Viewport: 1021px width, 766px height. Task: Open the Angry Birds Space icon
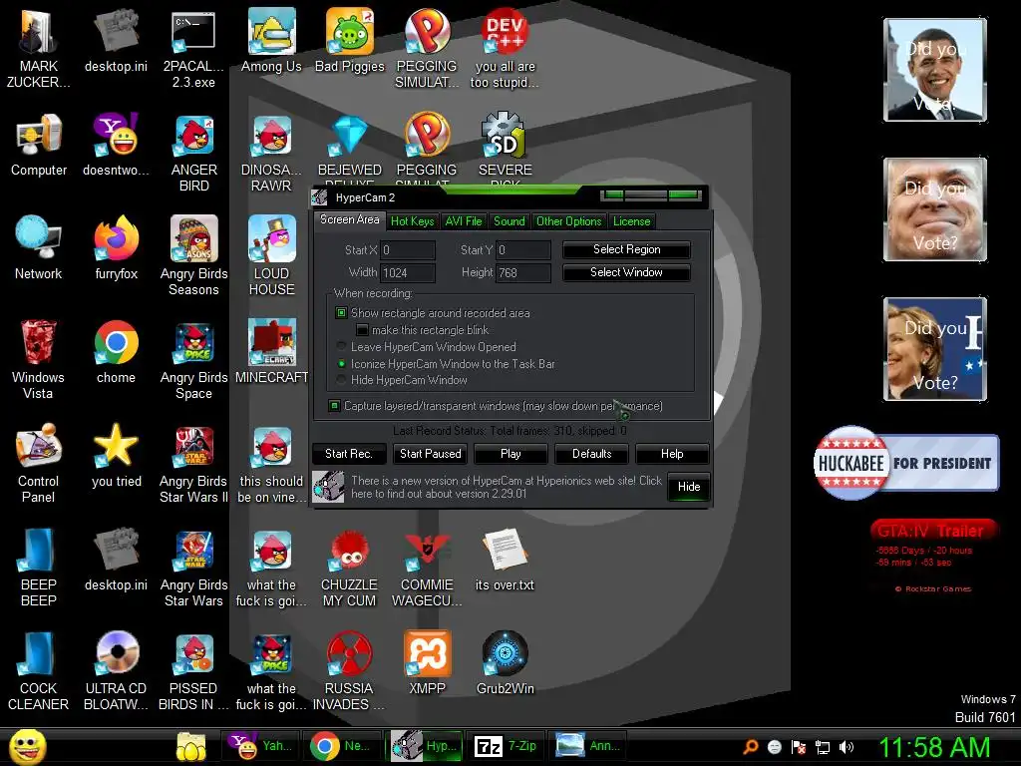(x=194, y=359)
